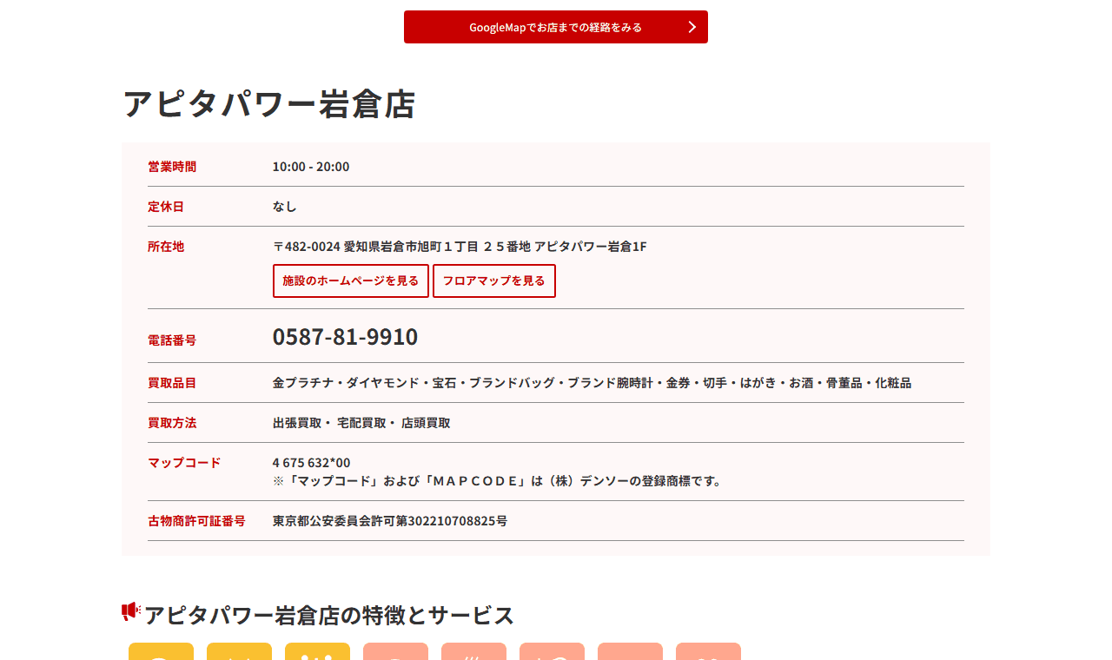Click the 営業時間 label
The image size is (1112, 660).
coord(172,167)
